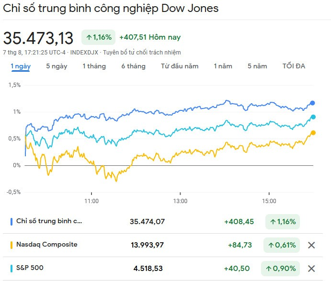This screenshot has height=281, width=331.
Task: Click the S&P 500 index name
Action: click(x=30, y=268)
